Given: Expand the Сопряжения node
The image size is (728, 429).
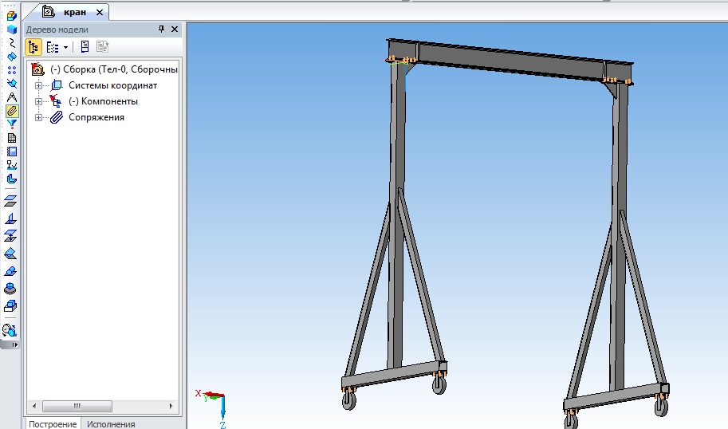Looking at the screenshot, I should [x=38, y=117].
